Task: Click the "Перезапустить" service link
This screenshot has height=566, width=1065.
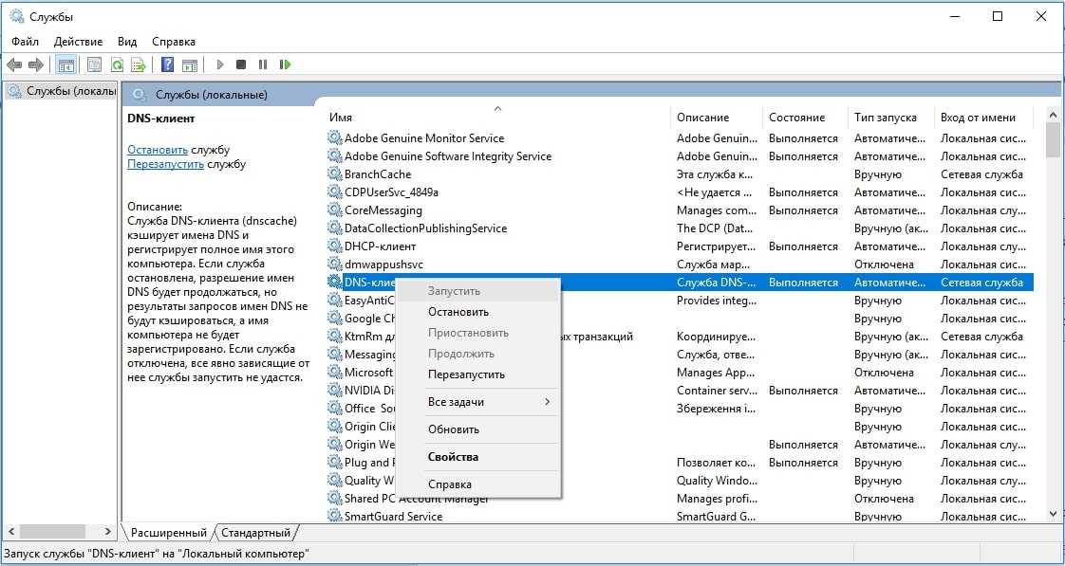Action: 165,164
